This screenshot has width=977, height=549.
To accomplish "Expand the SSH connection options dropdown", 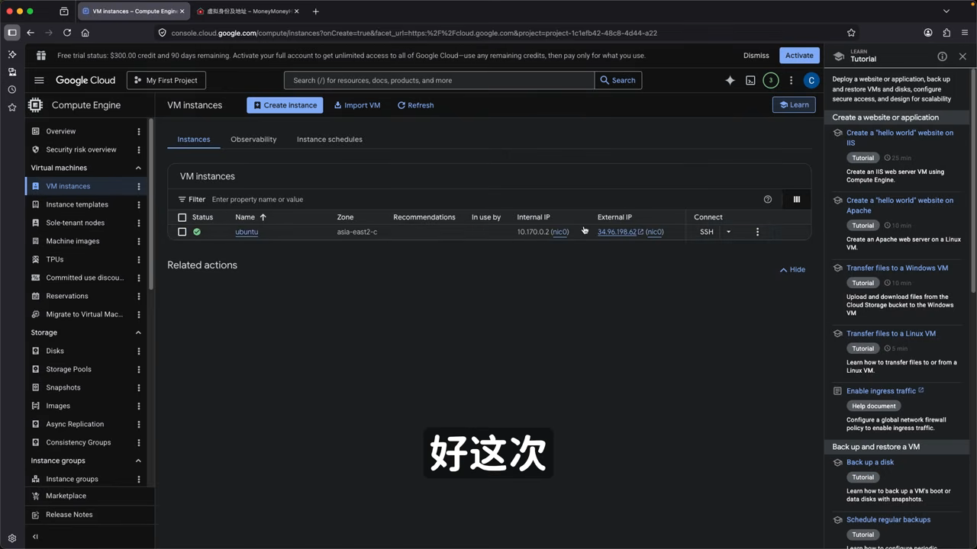I will (728, 232).
